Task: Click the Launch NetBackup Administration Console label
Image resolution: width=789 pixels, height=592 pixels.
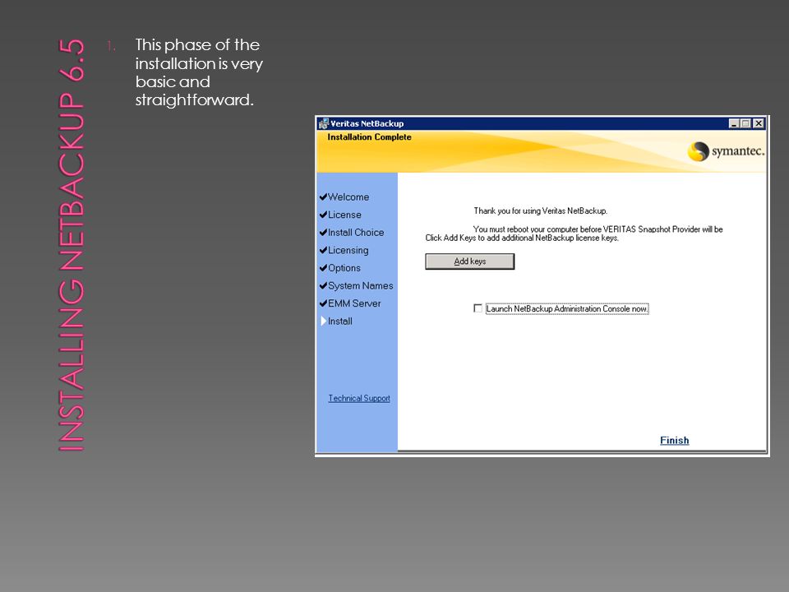Action: 567,308
